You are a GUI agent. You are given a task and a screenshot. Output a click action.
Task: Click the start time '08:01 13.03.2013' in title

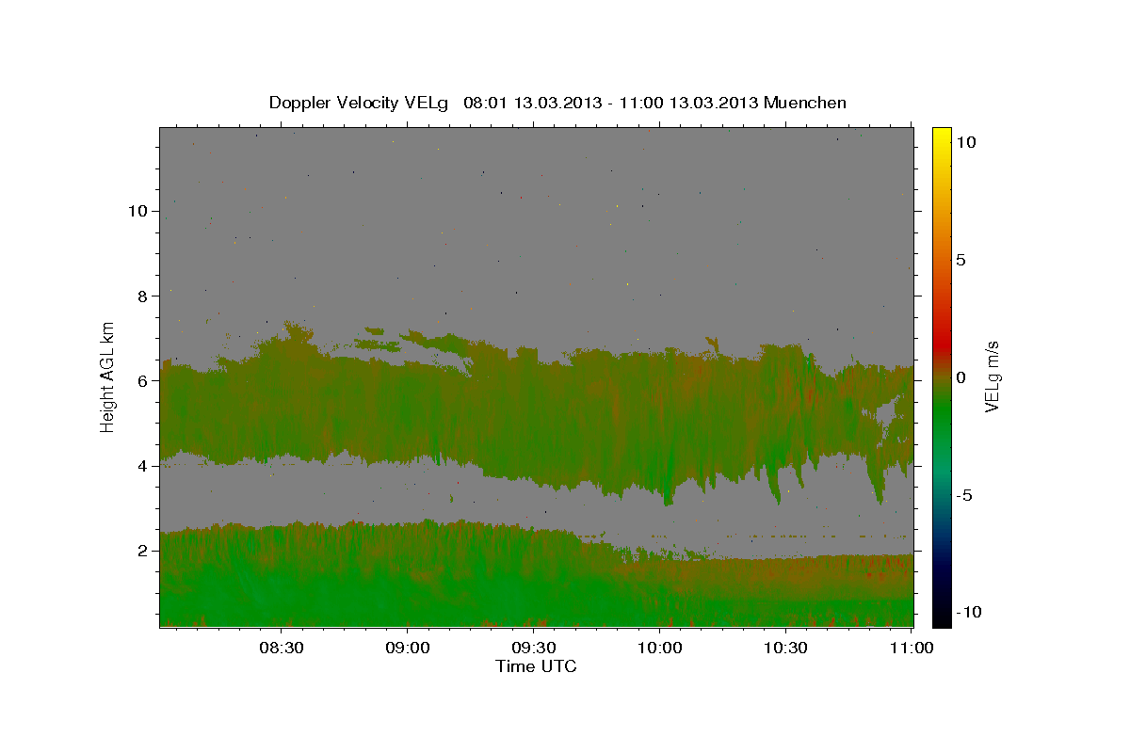533,103
